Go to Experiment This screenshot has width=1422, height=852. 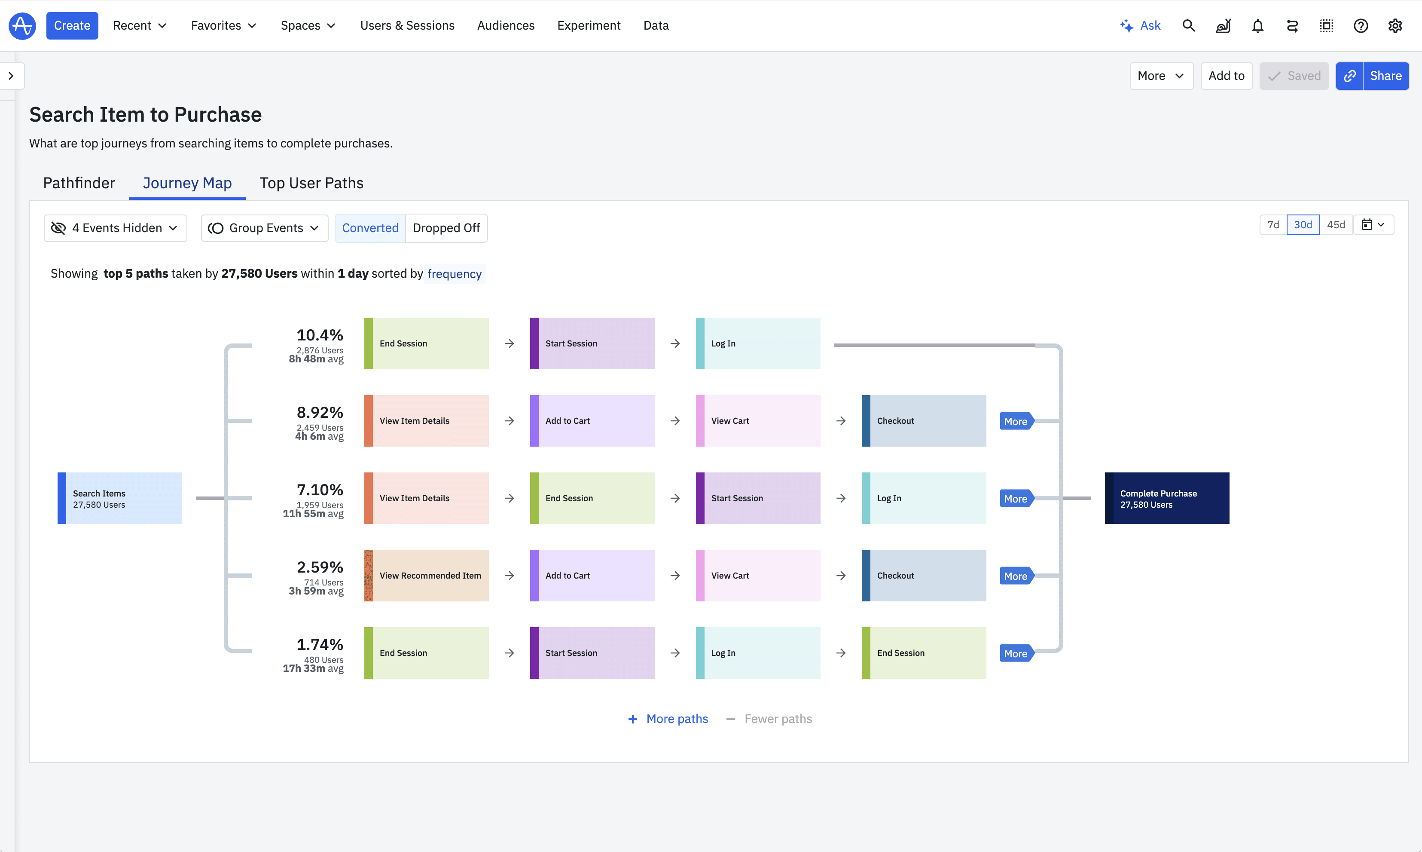[589, 26]
